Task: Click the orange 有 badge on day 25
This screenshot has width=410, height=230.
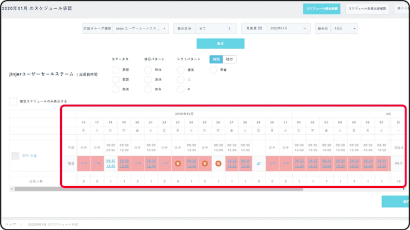Action: 205,164
